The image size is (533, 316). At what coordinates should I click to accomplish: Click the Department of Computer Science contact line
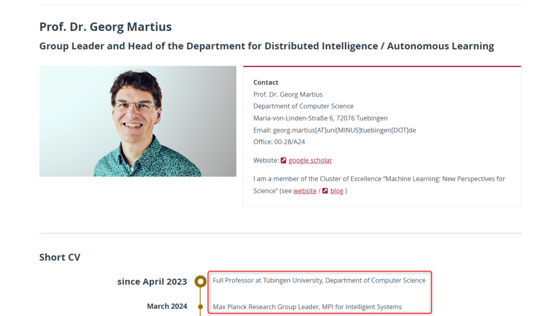click(x=303, y=106)
